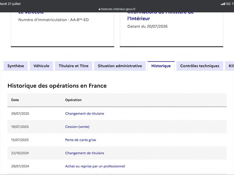
Task: Click the date 29/07/2025
Action: [x=20, y=113]
